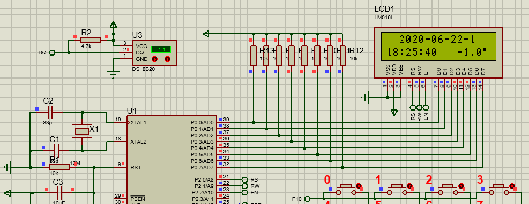Click the DS18B20 temperature increase arrow
The width and height of the screenshot is (529, 204).
[x=167, y=59]
